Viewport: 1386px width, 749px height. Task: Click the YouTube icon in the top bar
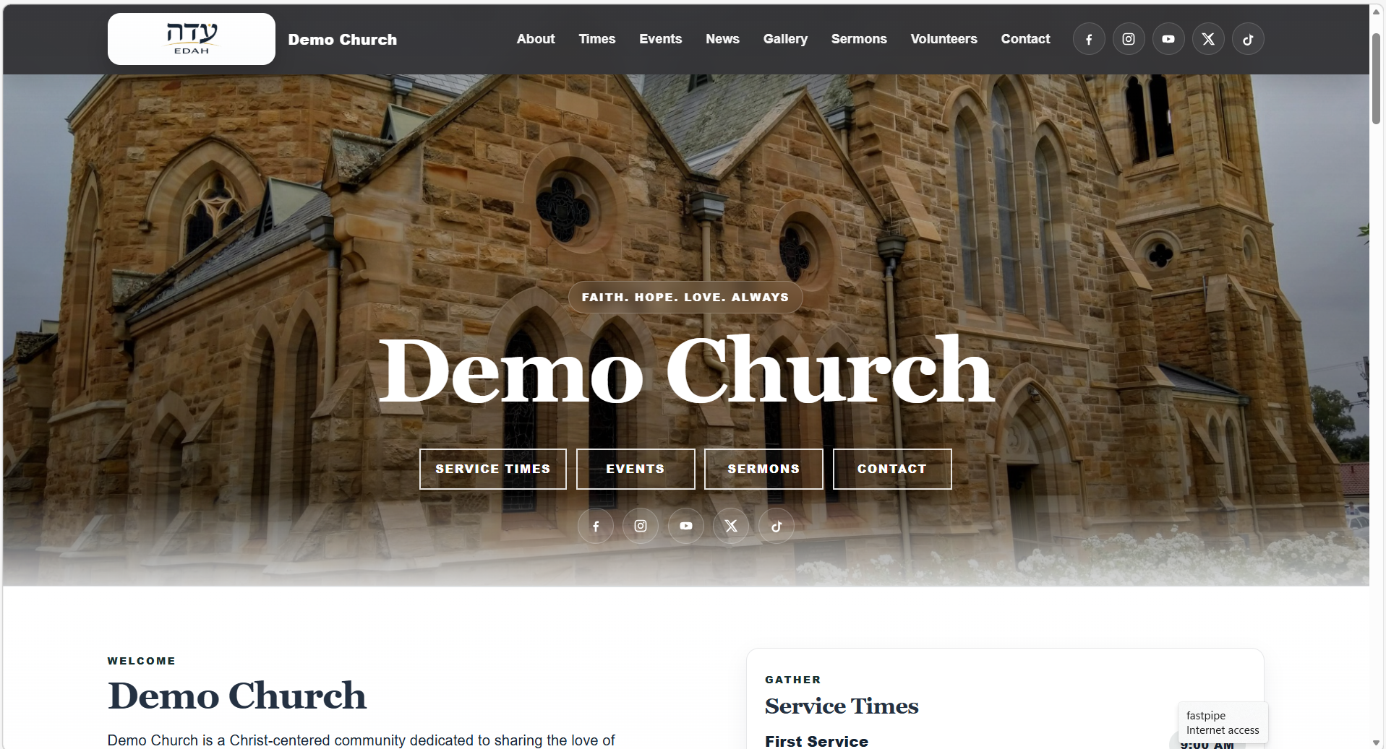(x=1168, y=39)
